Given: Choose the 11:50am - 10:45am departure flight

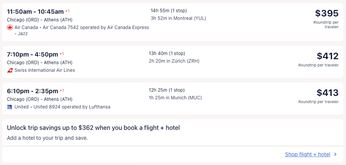Looking at the screenshot, I should point(35,11).
